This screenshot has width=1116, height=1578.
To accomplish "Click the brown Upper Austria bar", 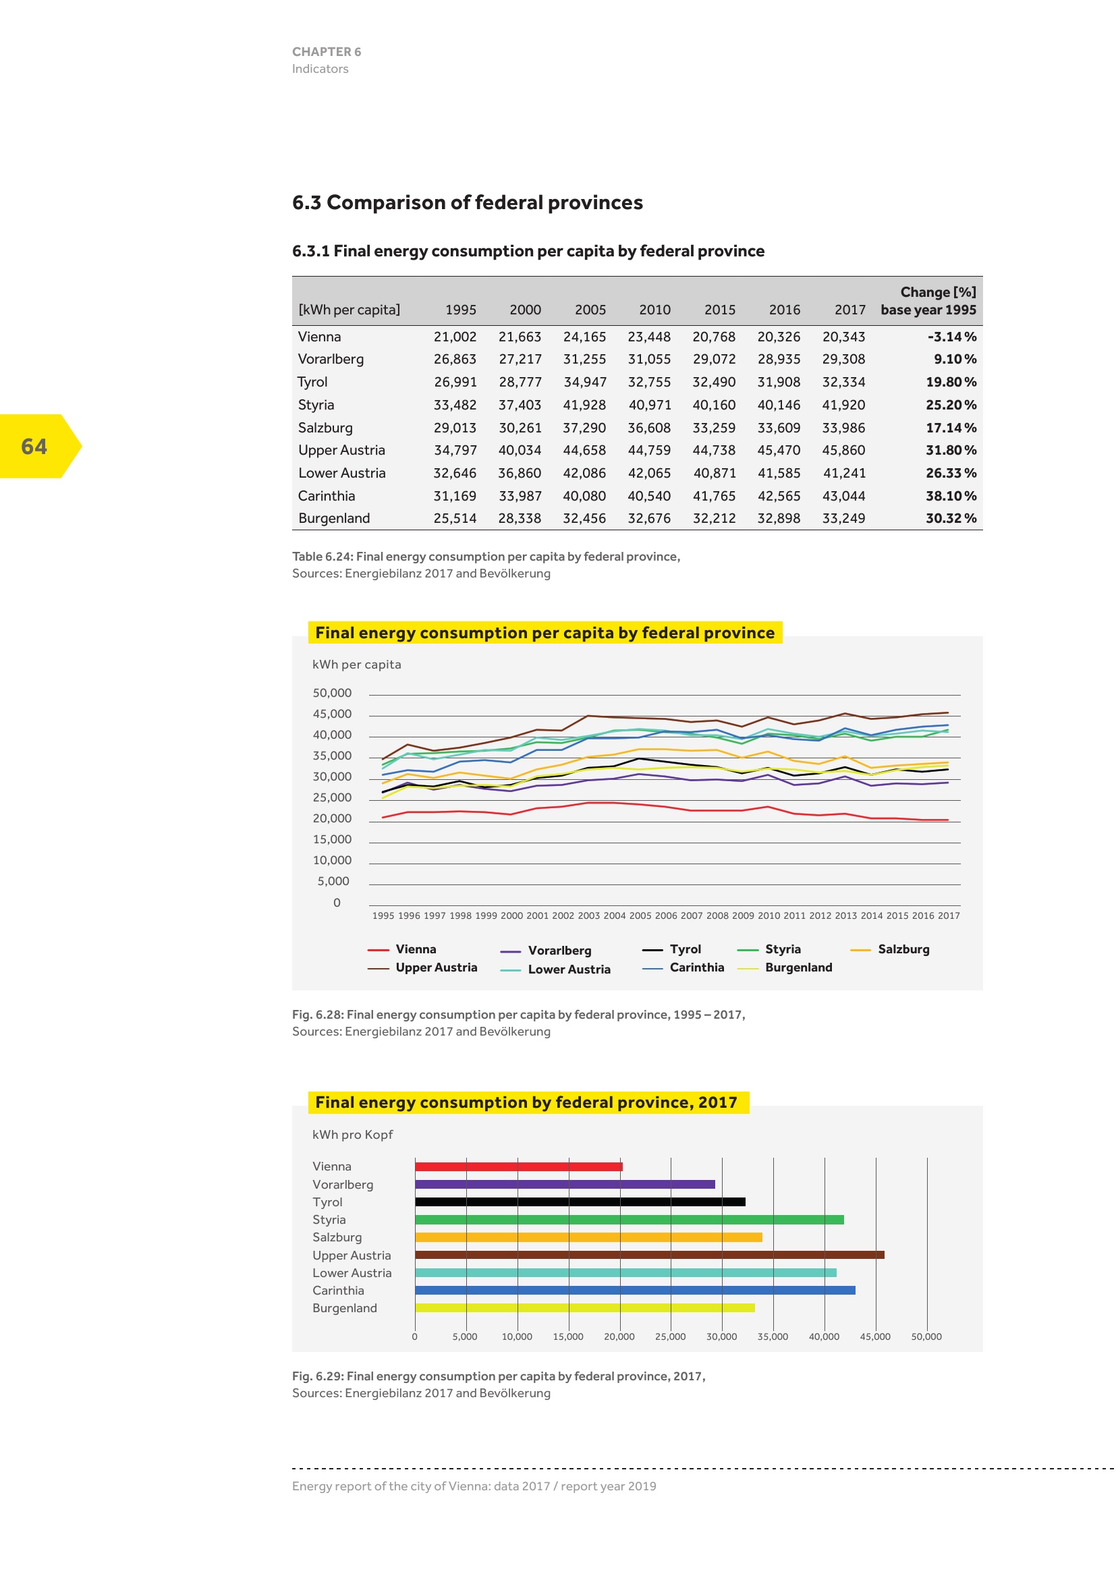I will [x=649, y=1255].
